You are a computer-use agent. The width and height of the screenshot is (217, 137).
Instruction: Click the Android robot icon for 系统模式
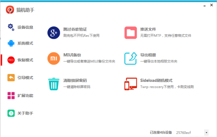[x=11, y=43]
